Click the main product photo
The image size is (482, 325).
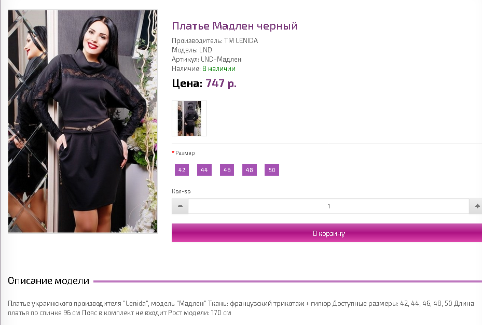(82, 121)
